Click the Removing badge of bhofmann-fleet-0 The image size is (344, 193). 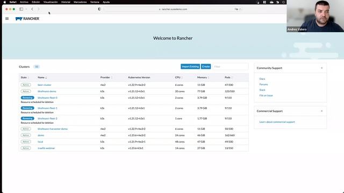[x=27, y=98]
